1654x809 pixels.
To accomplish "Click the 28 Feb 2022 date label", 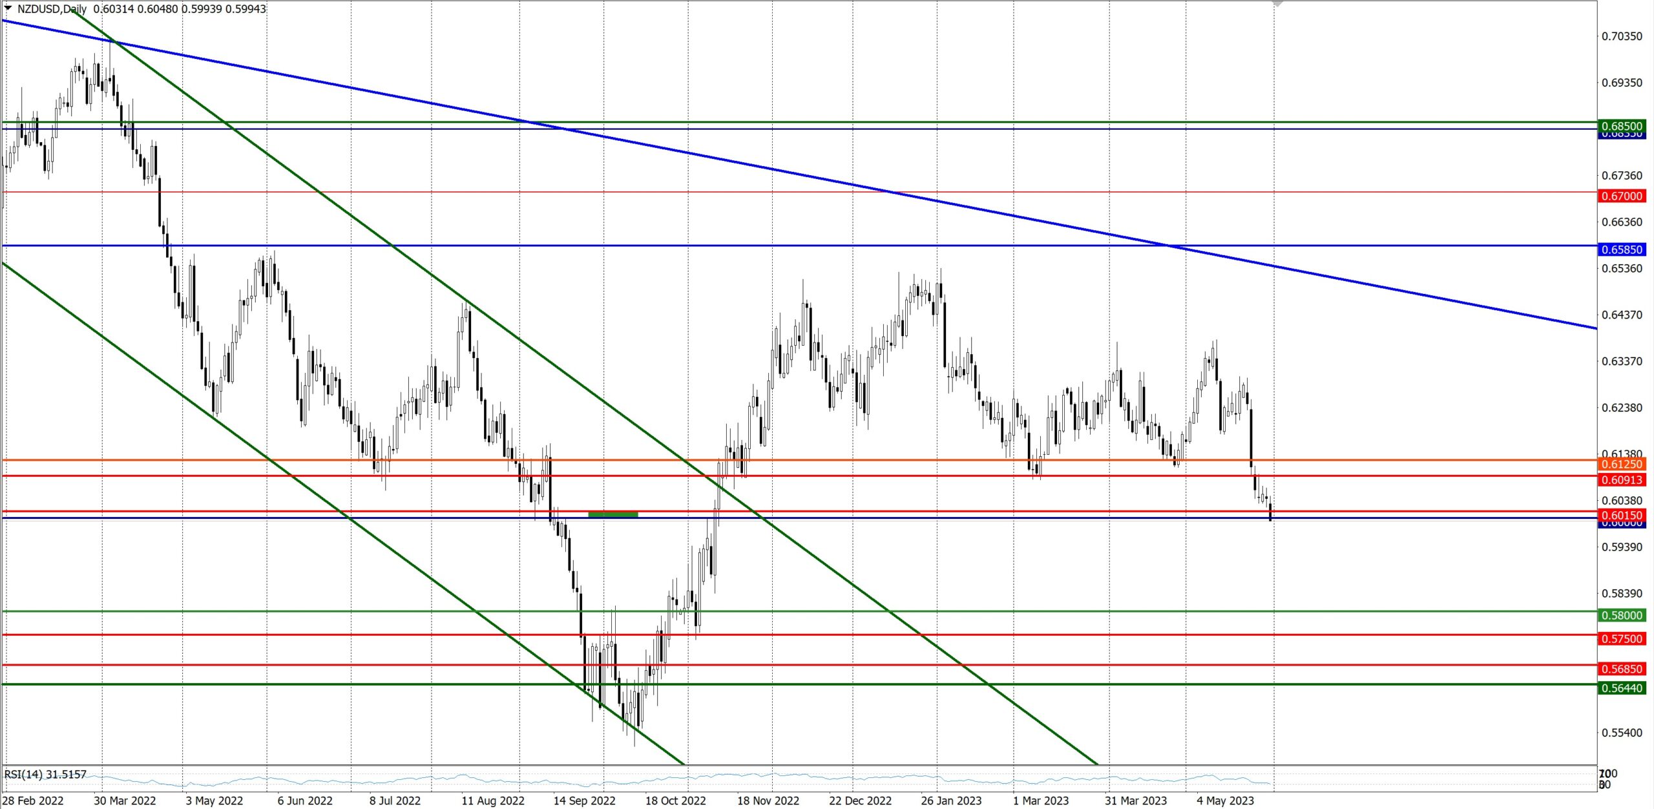I will click(33, 801).
